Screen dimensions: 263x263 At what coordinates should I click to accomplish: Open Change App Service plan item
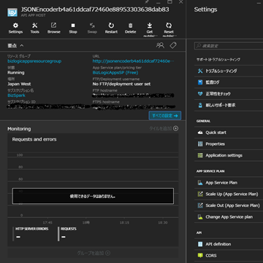point(229,217)
